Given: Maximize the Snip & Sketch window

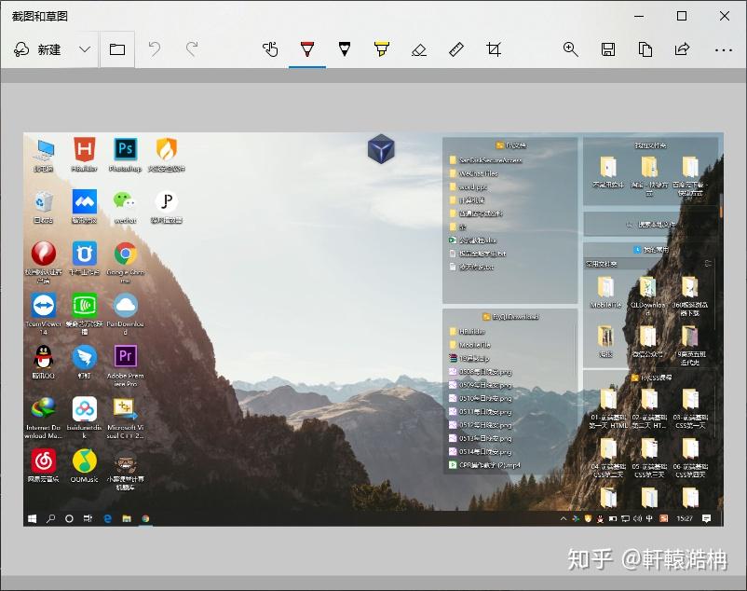Looking at the screenshot, I should [x=682, y=16].
